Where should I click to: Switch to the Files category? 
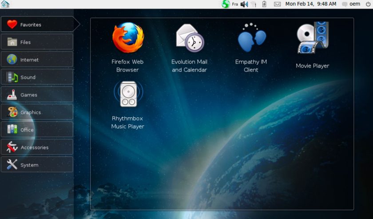coord(37,42)
